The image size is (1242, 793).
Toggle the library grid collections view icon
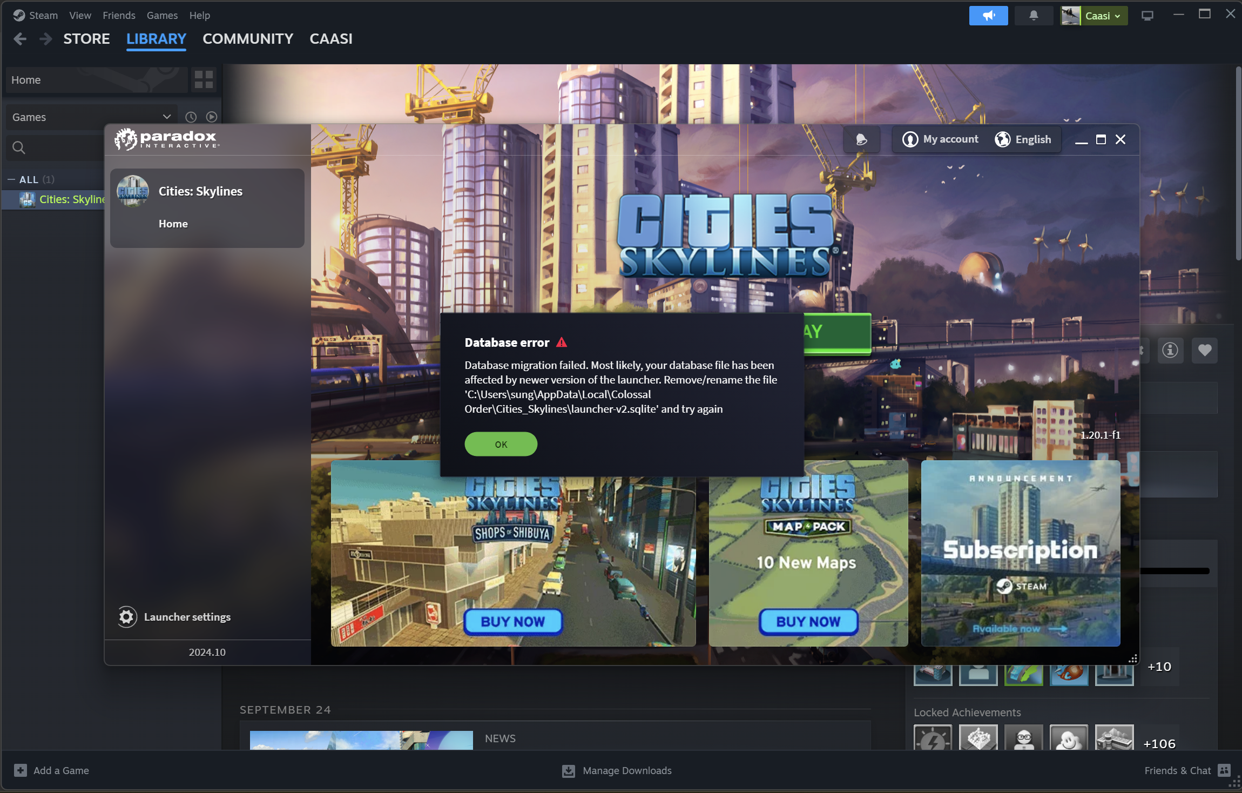point(204,80)
